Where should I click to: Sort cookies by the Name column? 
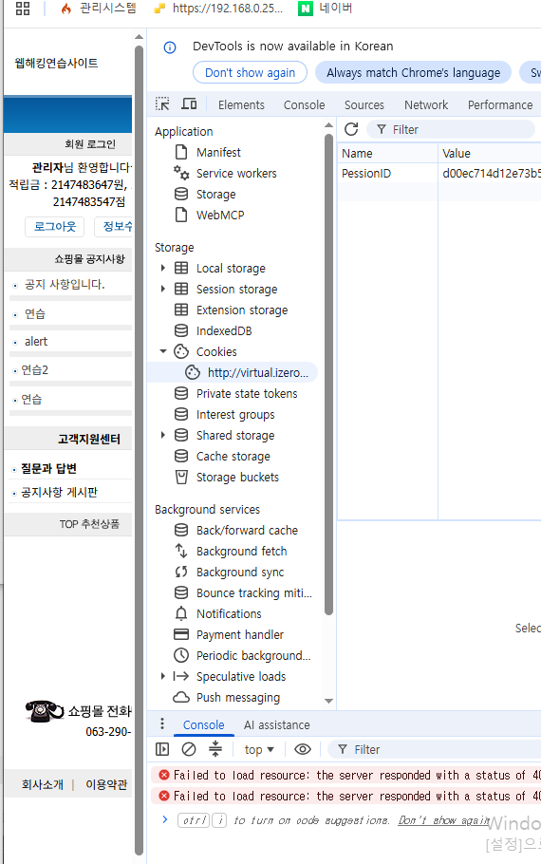[387, 153]
